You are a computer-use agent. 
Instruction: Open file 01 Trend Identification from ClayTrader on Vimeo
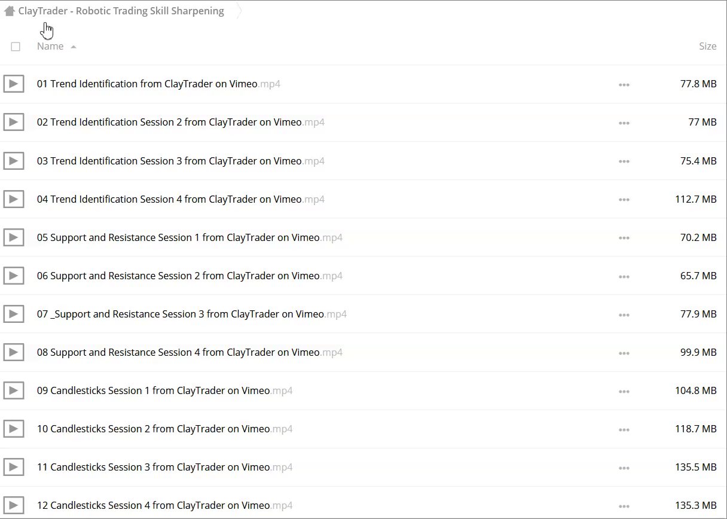tap(158, 84)
